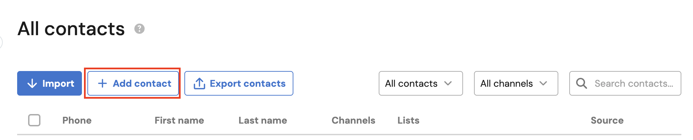Click the upload icon on Export contacts
The image size is (693, 140).
click(x=199, y=83)
